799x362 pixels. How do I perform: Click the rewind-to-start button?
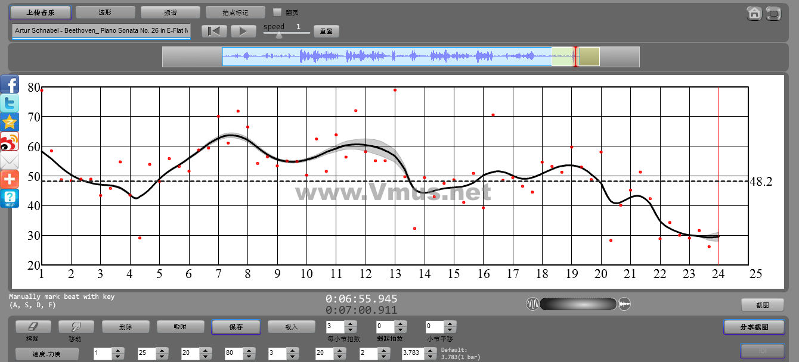[213, 32]
